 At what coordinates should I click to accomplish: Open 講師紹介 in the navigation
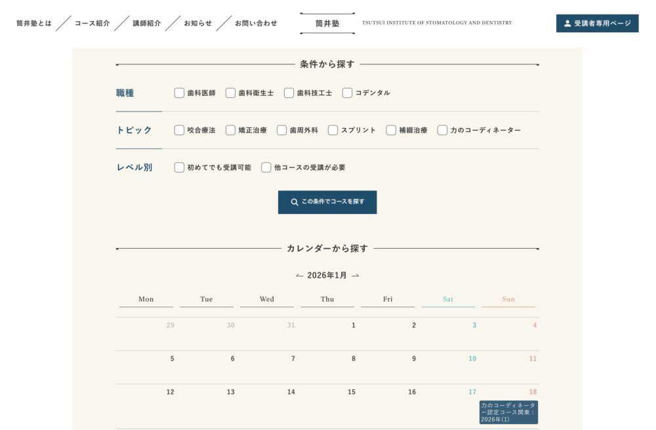pyautogui.click(x=146, y=24)
